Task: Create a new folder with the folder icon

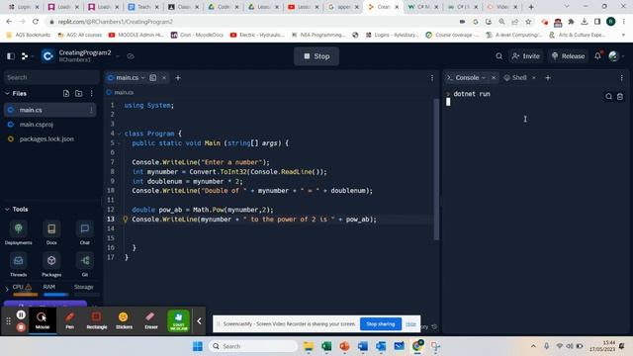Action: 79,93
